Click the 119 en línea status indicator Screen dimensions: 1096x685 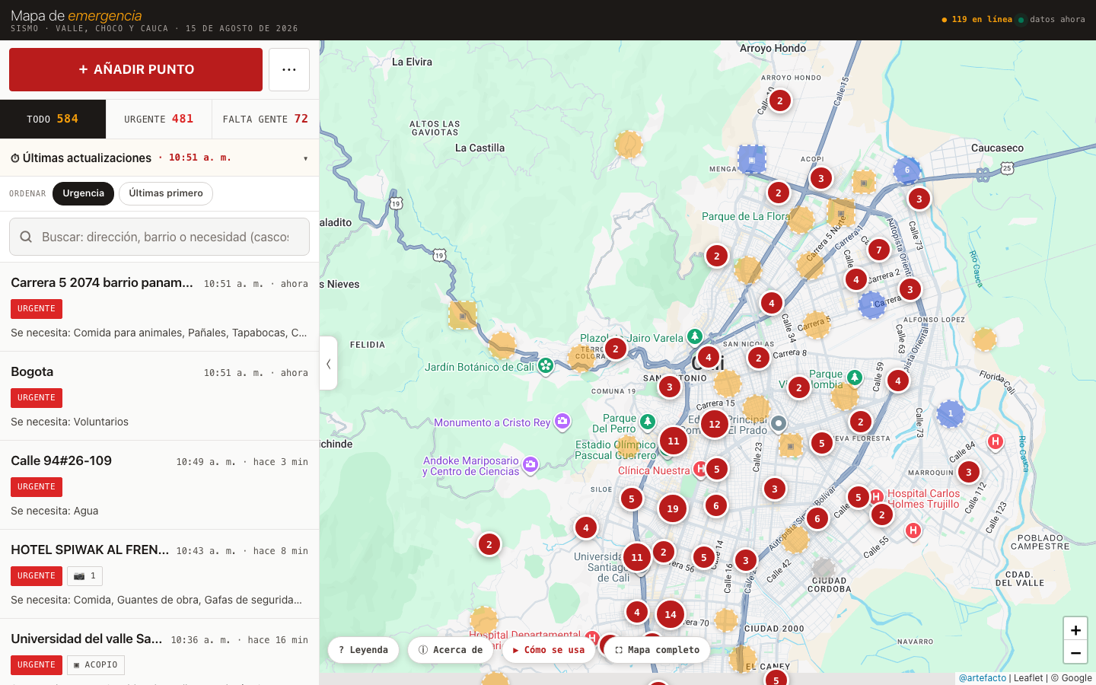(x=977, y=20)
